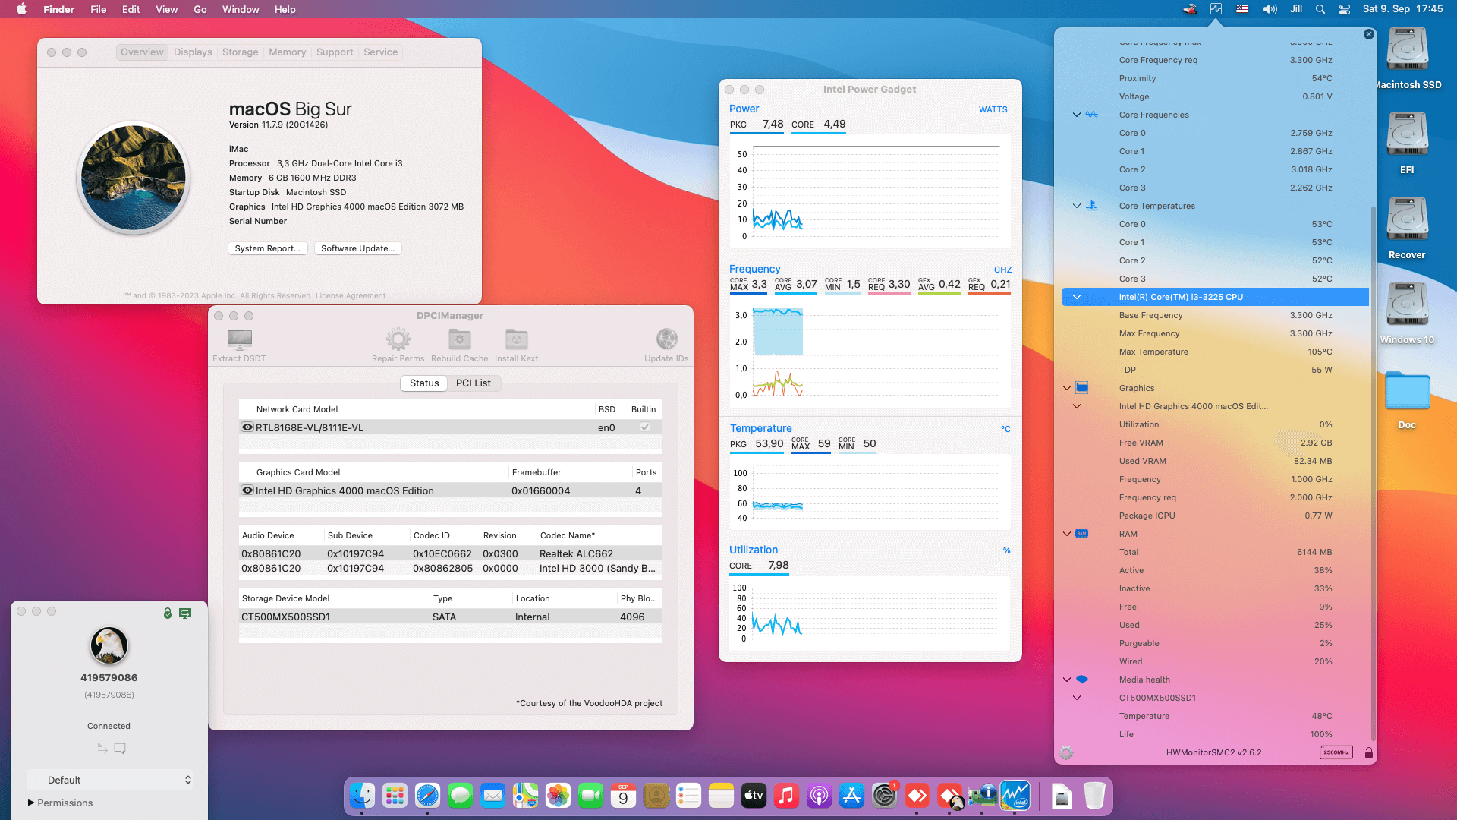Click the file transfer icon under Connected
The width and height of the screenshot is (1457, 820).
[x=99, y=749]
